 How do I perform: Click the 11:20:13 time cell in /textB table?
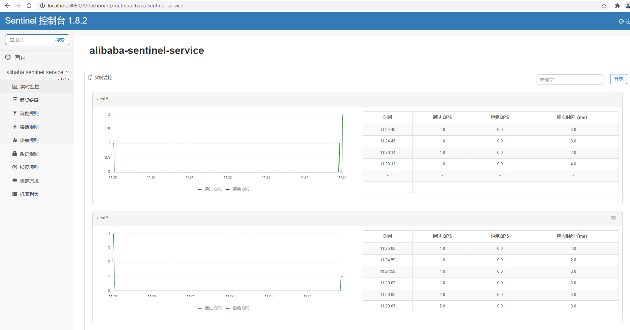388,164
